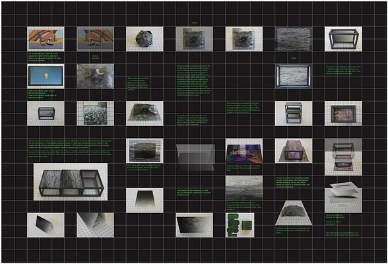Click wide green paragraph above three-compartment box
This screenshot has height=264, width=388.
[x=70, y=148]
